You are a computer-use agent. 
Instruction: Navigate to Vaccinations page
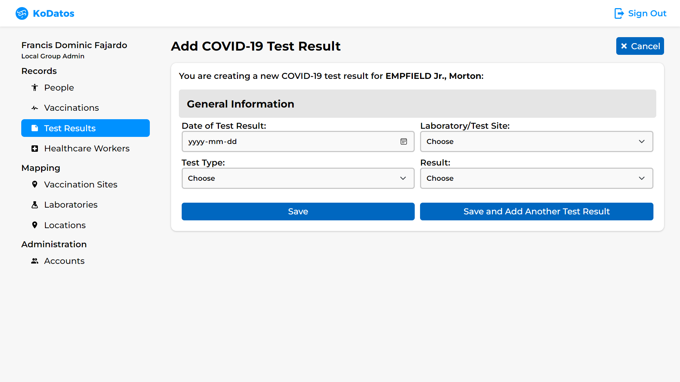click(71, 108)
